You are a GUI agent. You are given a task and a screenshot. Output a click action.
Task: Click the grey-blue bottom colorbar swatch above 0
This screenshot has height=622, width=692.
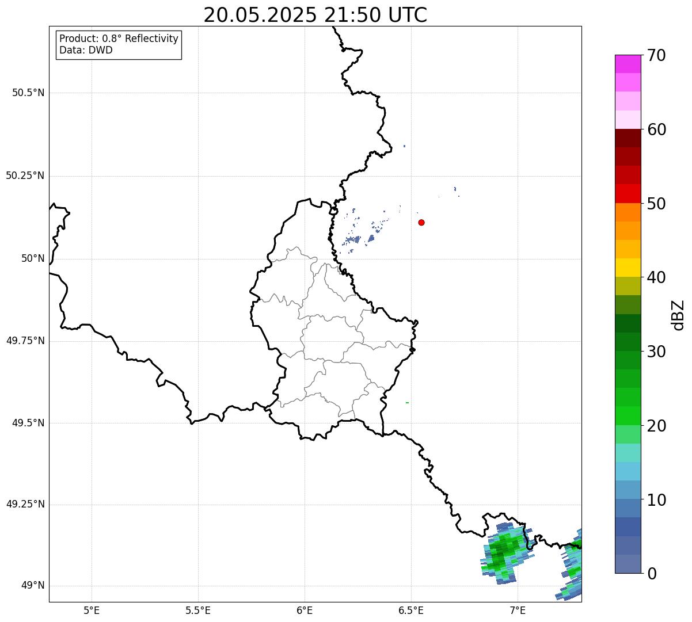coord(628,564)
